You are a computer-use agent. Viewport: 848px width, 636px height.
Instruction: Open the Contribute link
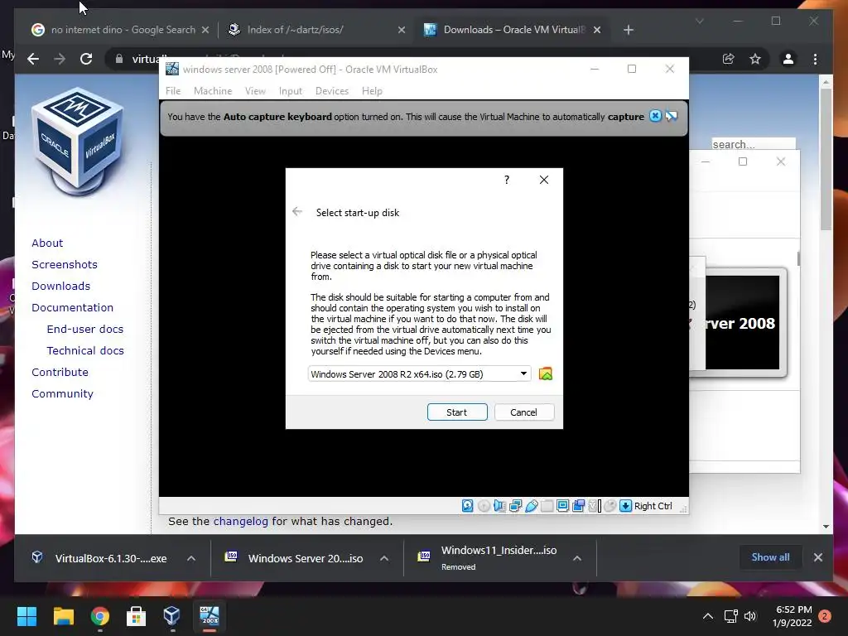click(x=60, y=372)
